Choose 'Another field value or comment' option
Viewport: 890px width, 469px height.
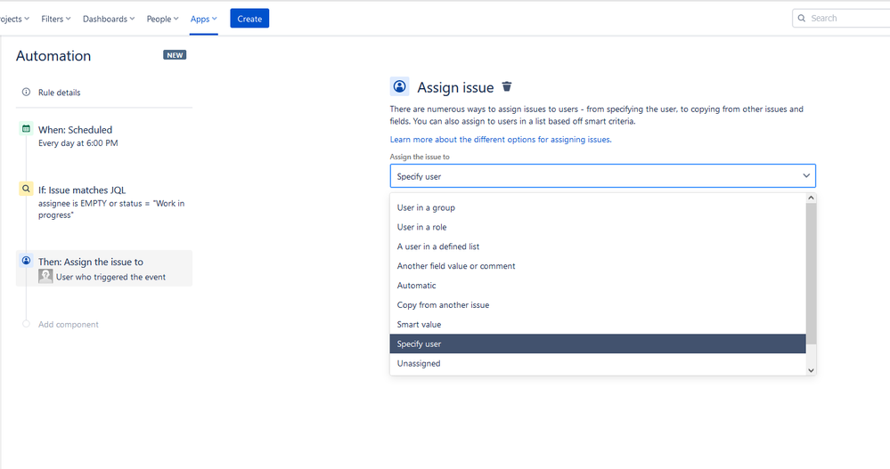pos(598,266)
